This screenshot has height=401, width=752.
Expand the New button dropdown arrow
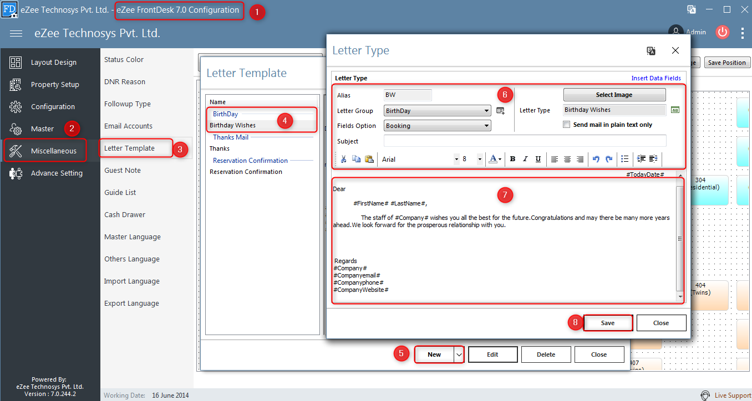click(459, 354)
